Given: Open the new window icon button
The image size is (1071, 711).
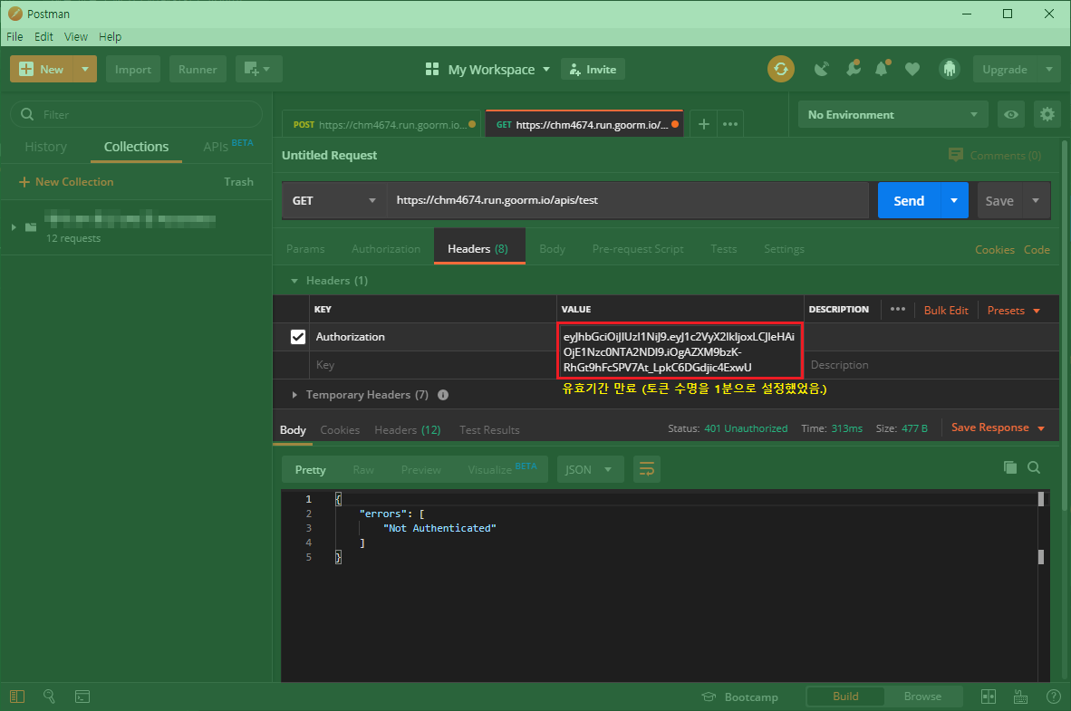Looking at the screenshot, I should (x=258, y=69).
